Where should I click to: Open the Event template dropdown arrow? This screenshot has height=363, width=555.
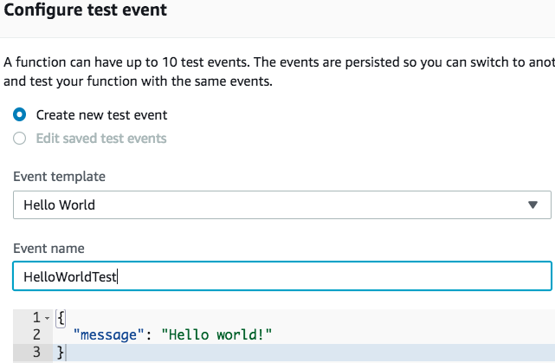[532, 205]
